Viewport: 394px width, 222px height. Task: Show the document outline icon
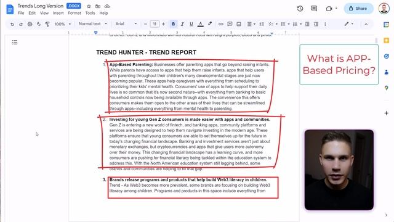pyautogui.click(x=15, y=43)
